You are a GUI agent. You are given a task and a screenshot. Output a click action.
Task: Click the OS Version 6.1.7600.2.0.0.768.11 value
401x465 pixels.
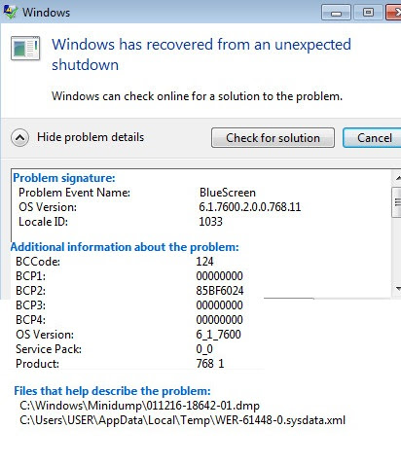click(x=250, y=207)
